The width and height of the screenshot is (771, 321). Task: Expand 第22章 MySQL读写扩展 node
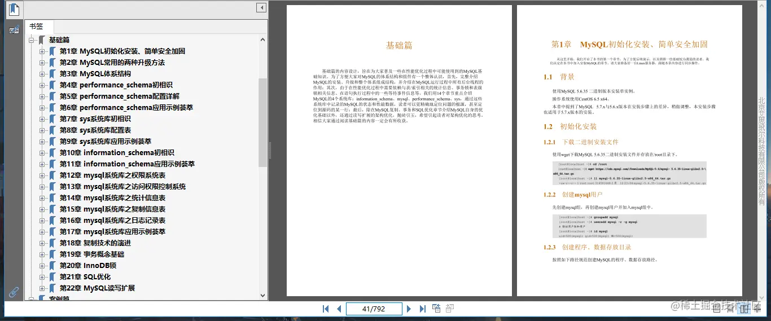click(42, 288)
